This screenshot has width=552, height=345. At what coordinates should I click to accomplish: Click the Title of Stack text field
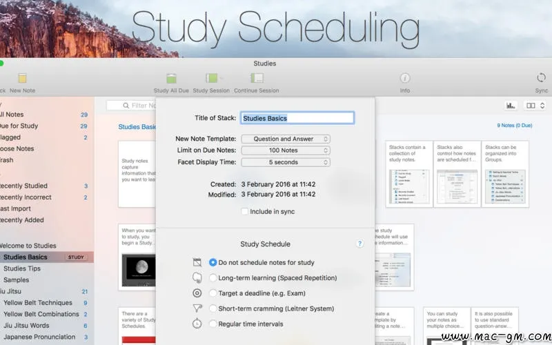click(x=297, y=118)
